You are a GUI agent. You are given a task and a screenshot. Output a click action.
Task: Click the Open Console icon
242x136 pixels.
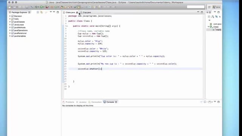click(x=210, y=102)
